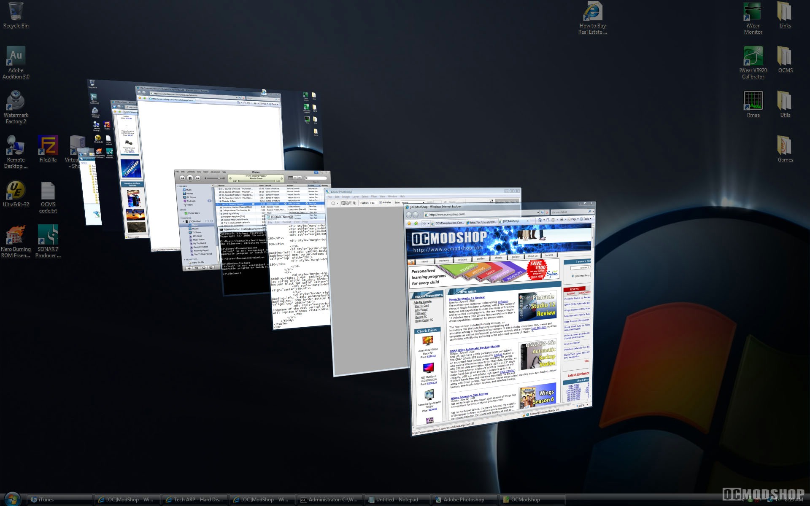Open the OCMS folder on desktop
This screenshot has height=506, width=810.
pyautogui.click(x=785, y=59)
